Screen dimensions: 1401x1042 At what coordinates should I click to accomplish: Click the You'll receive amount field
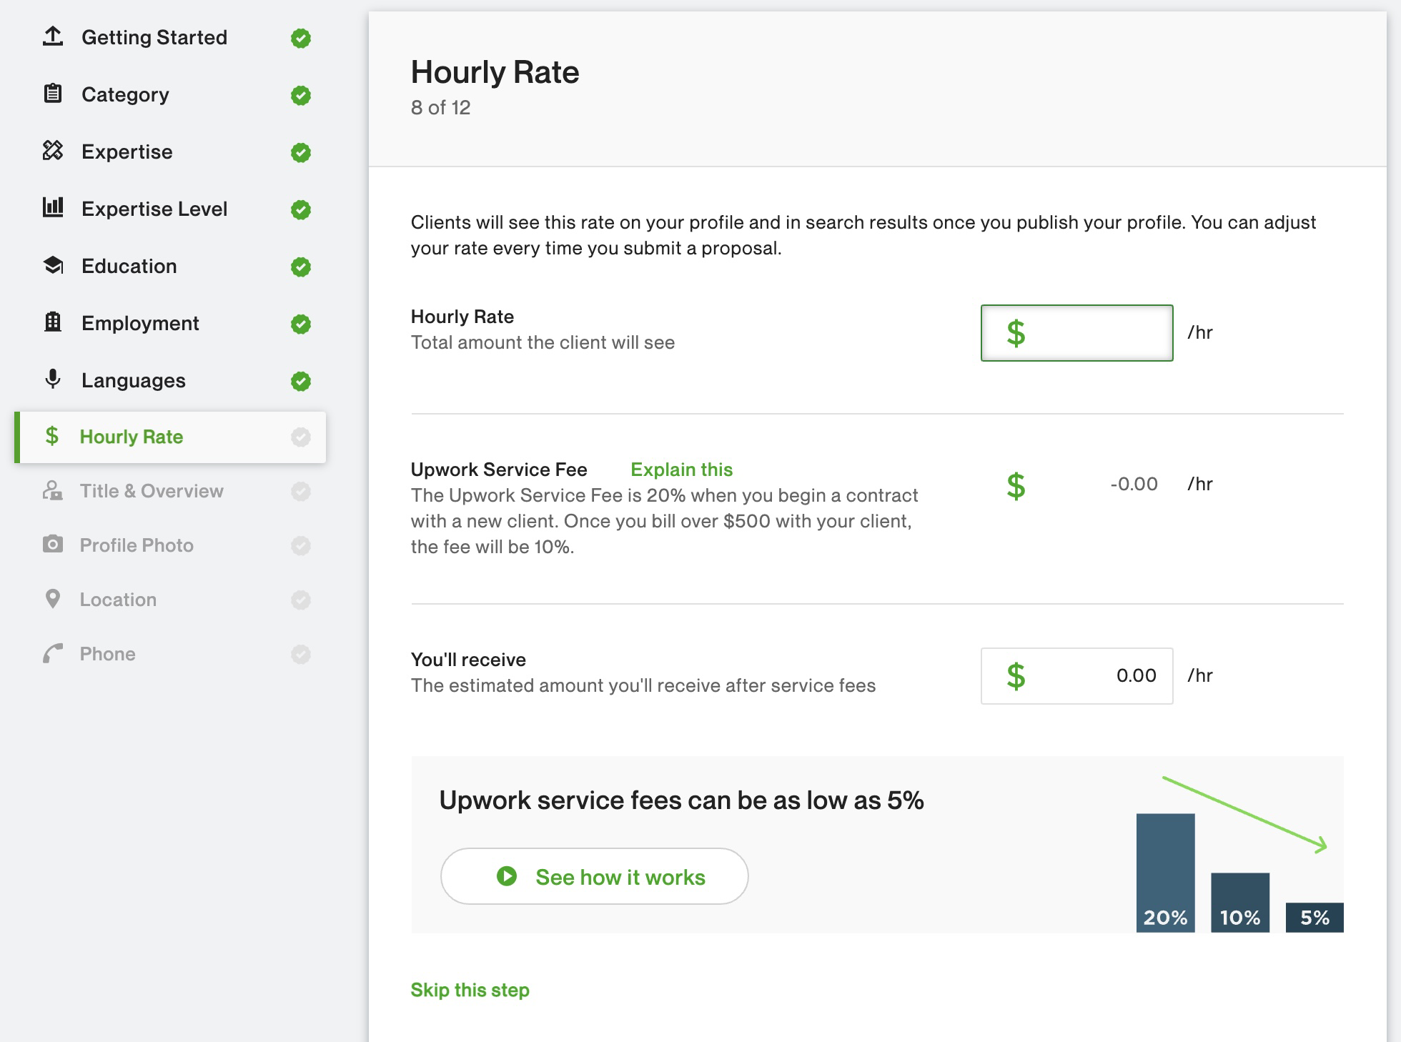click(x=1076, y=676)
